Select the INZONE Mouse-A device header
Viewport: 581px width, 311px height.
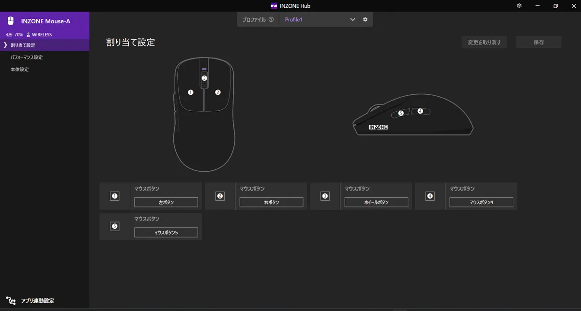click(45, 26)
